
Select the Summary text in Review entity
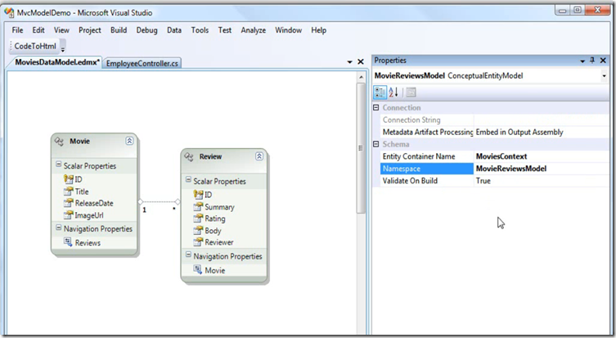pos(219,207)
